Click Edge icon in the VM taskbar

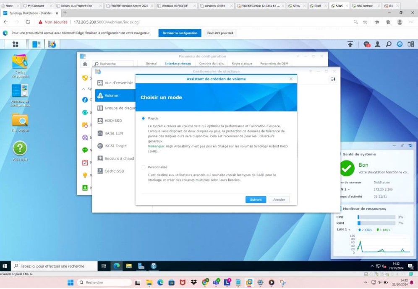117,266
